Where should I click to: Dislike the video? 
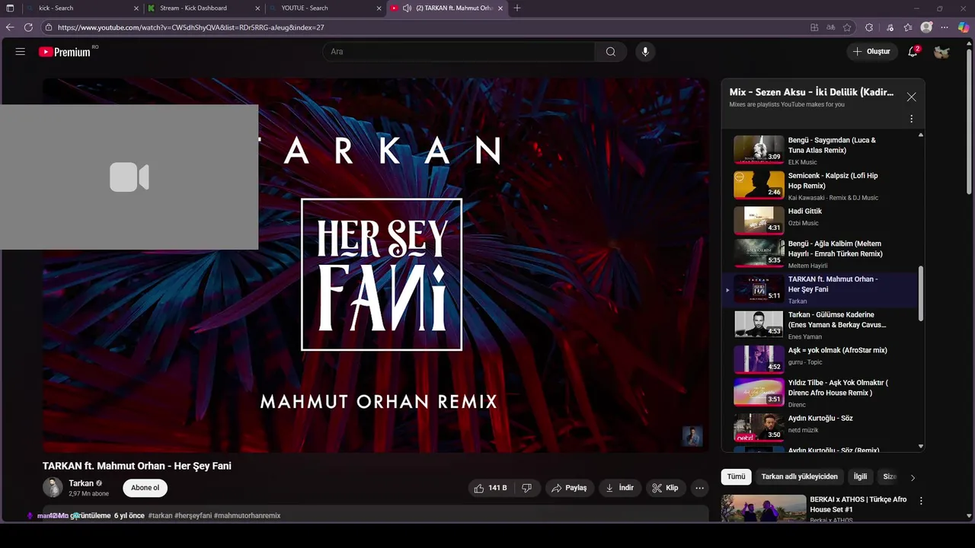(x=526, y=488)
